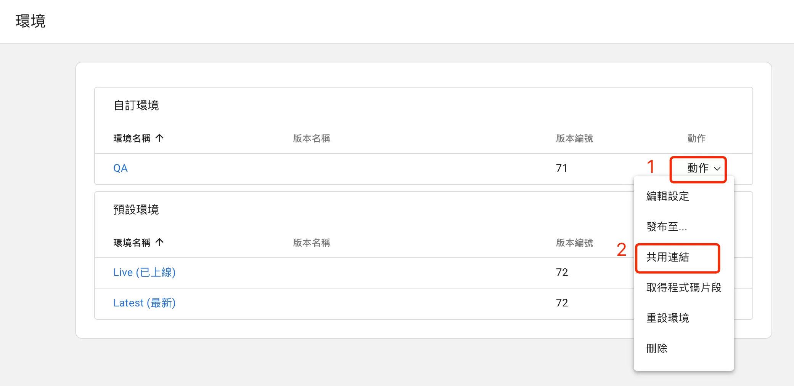Click 環境名稱 header text in 預設環境
Image resolution: width=794 pixels, height=386 pixels.
coord(132,243)
